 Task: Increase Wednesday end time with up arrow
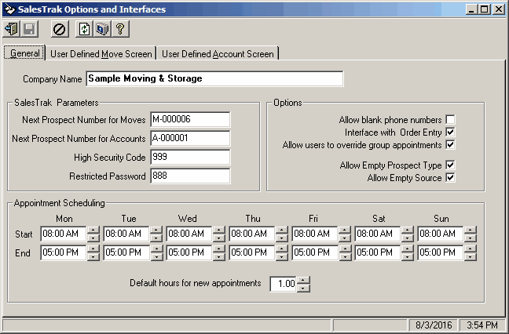[x=219, y=249]
